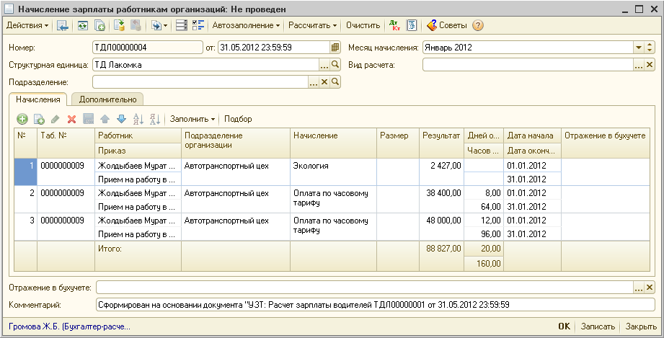Open the calendar picker beside the date

[335, 48]
